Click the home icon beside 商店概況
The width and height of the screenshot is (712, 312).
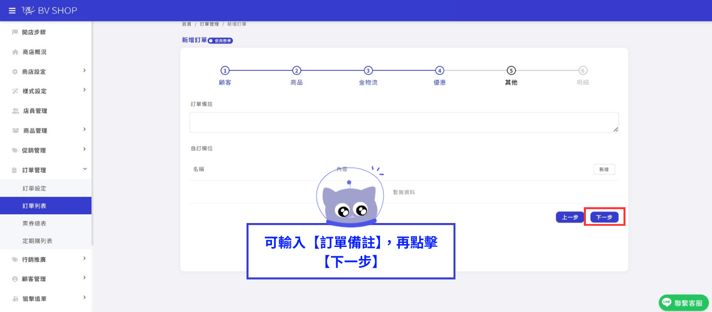point(15,52)
